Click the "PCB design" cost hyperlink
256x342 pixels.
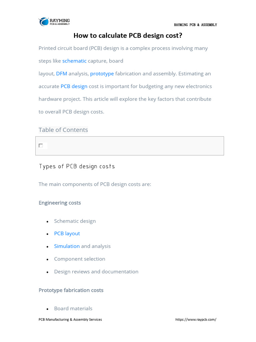pos(74,86)
